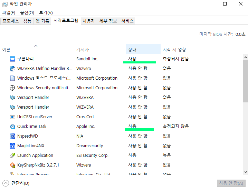Viewport: 248px width, 191px height.
Task: Click the scrollbar up arrow
Action: pos(246,57)
